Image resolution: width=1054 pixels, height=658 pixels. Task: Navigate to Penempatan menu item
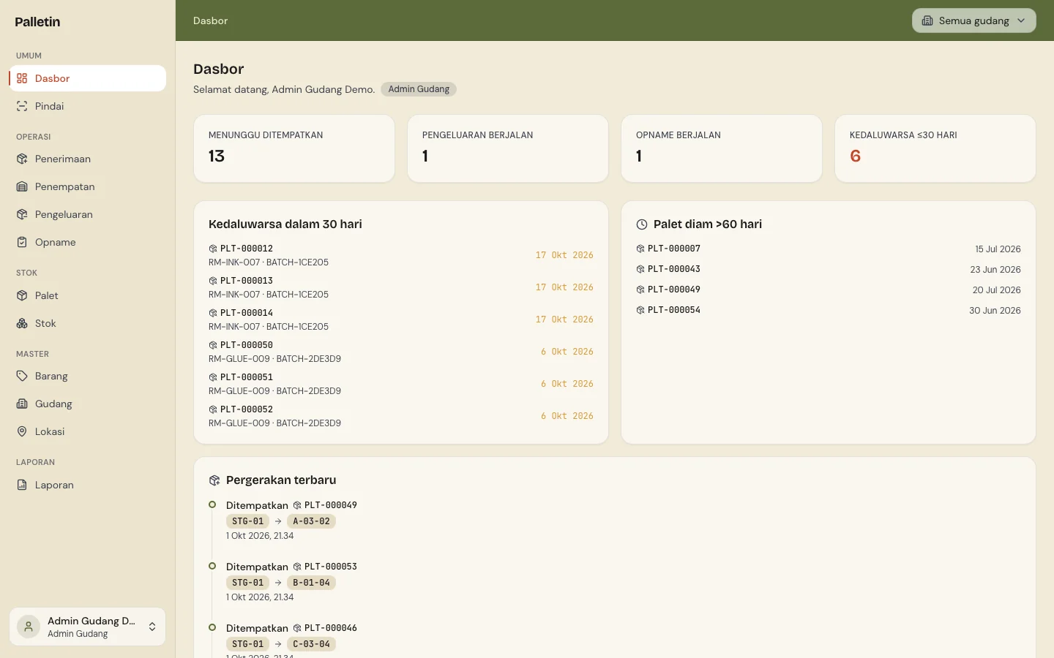click(88, 186)
